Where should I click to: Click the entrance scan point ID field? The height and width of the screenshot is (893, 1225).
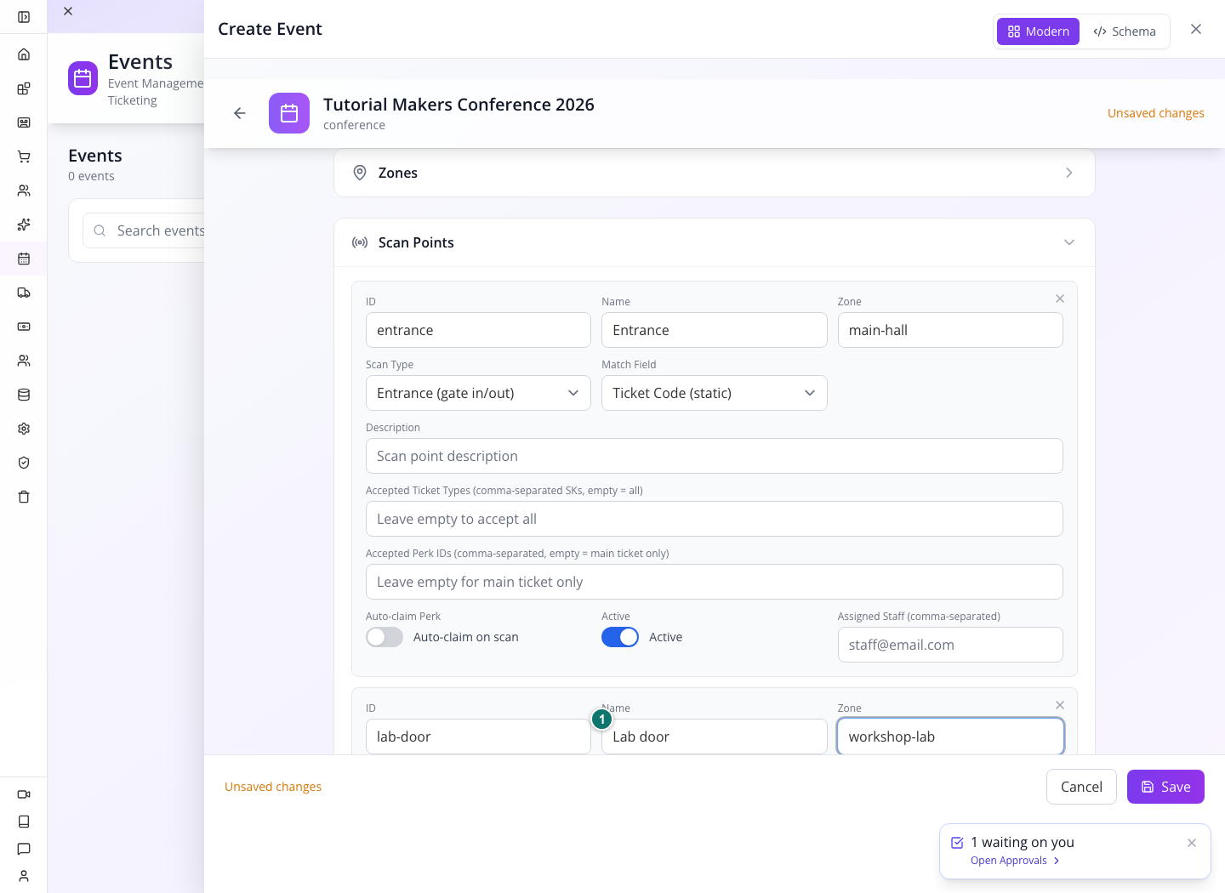point(478,330)
